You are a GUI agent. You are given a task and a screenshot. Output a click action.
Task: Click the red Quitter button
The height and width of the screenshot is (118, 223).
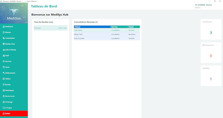14,114
